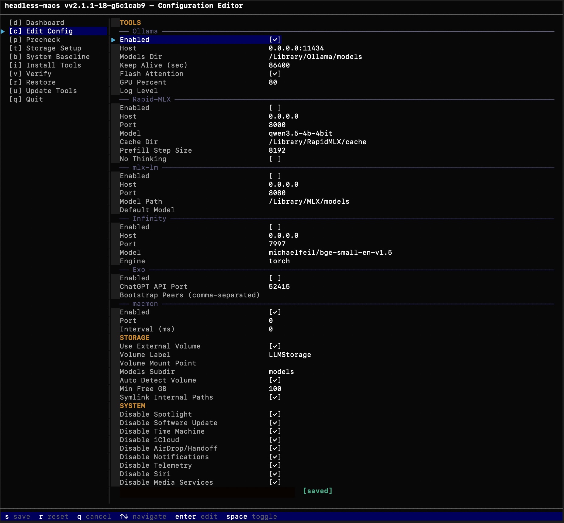The height and width of the screenshot is (523, 564).
Task: Toggle Disable Spotlight checkbox
Action: 275,414
